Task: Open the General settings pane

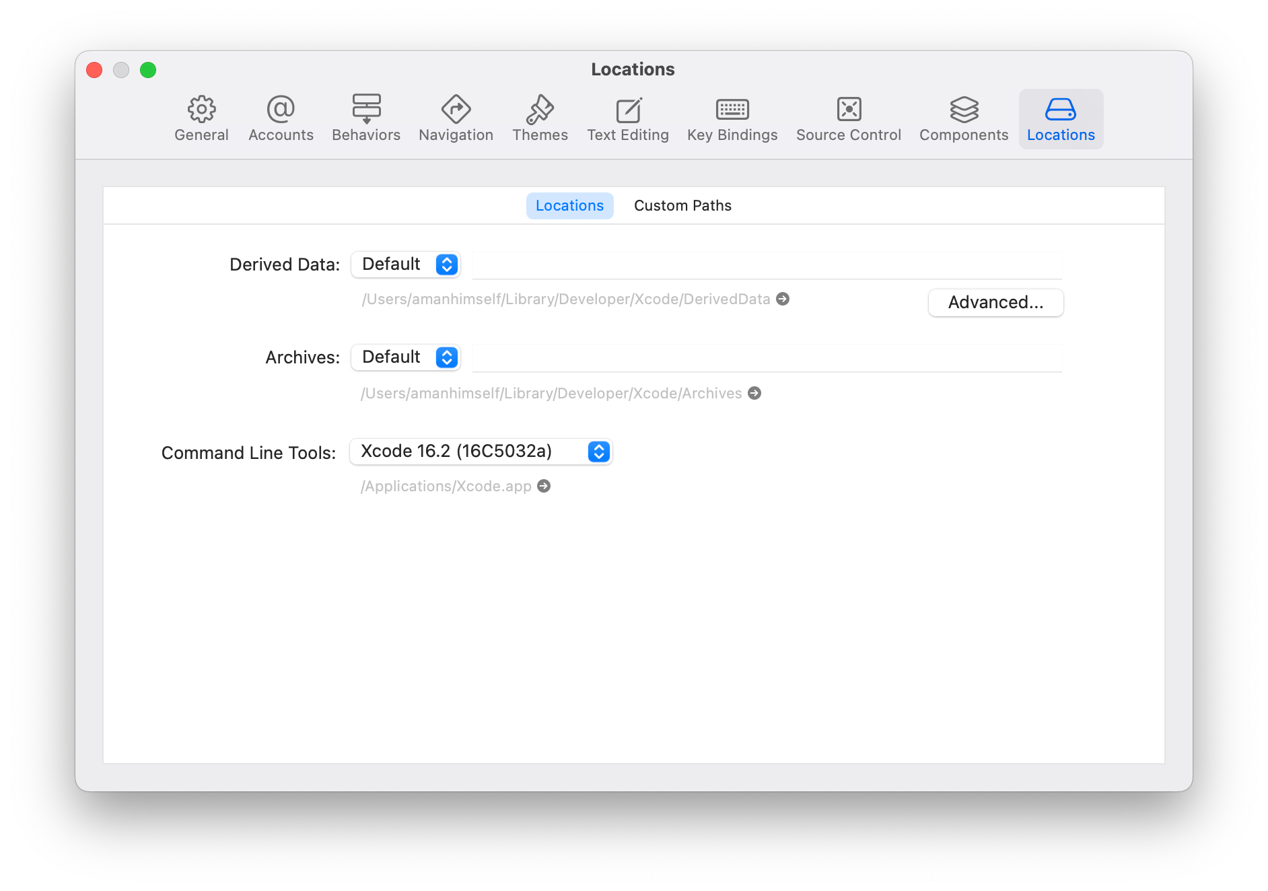Action: 201,118
